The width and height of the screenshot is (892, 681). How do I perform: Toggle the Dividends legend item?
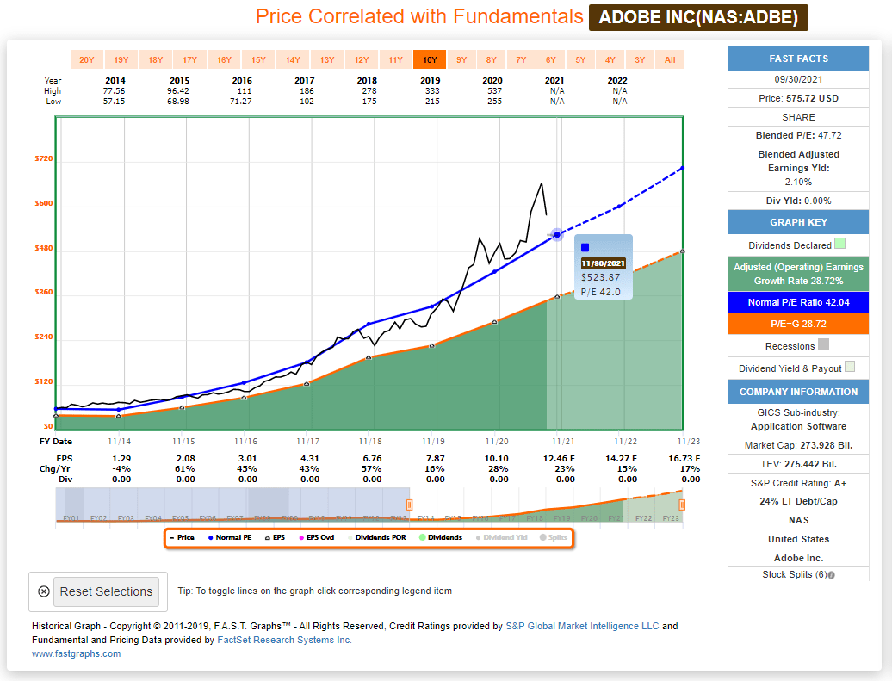point(441,537)
